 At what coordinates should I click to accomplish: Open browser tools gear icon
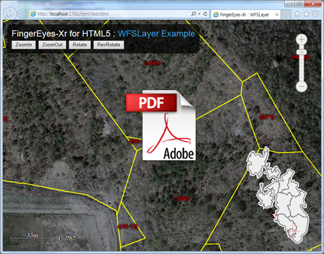point(315,14)
